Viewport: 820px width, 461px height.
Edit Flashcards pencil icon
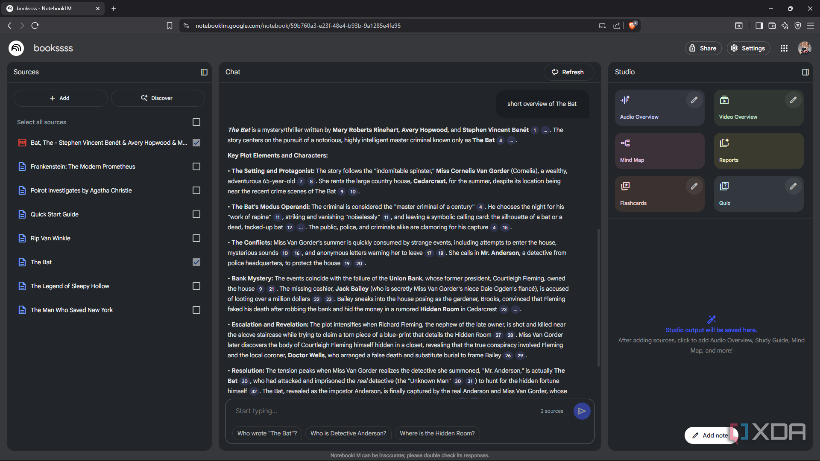pyautogui.click(x=694, y=186)
